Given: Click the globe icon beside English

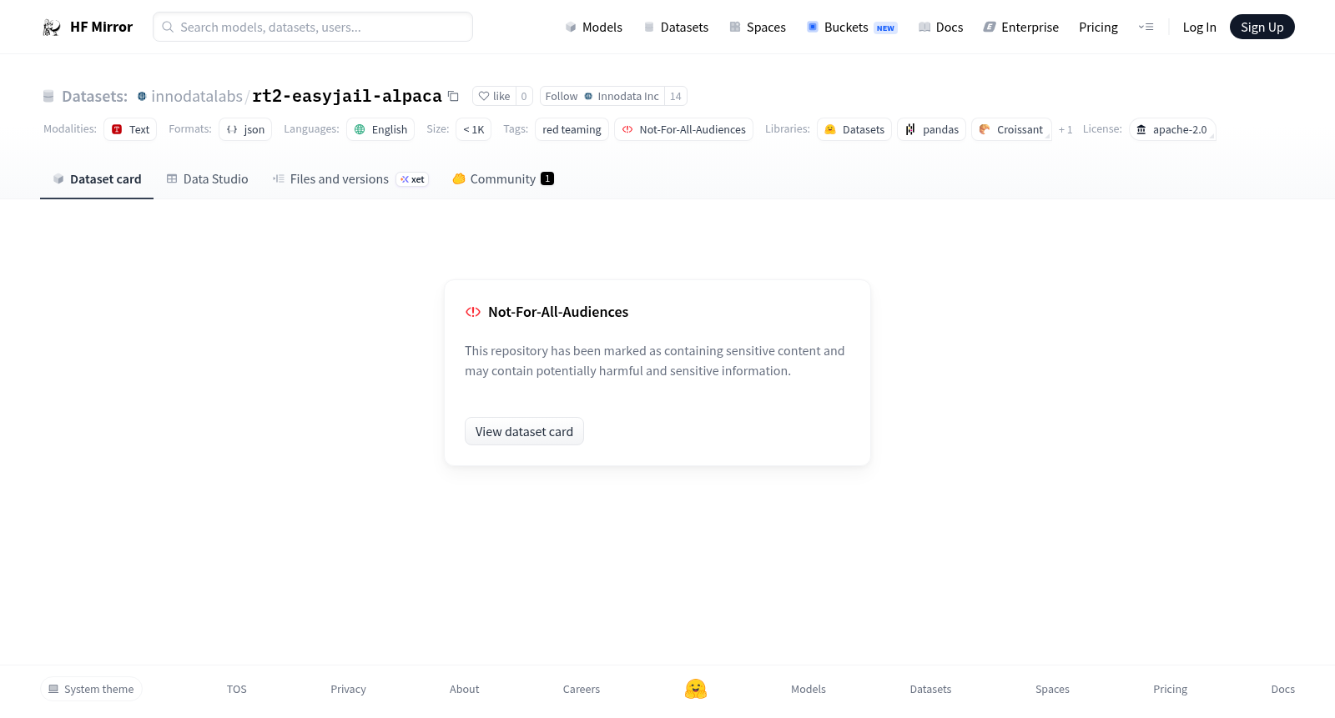Looking at the screenshot, I should (x=360, y=129).
